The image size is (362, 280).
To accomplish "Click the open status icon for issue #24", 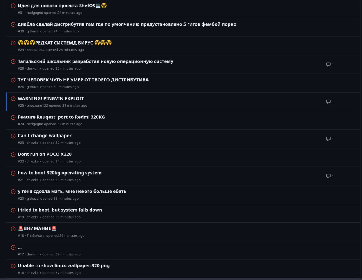I will (x=13, y=117).
